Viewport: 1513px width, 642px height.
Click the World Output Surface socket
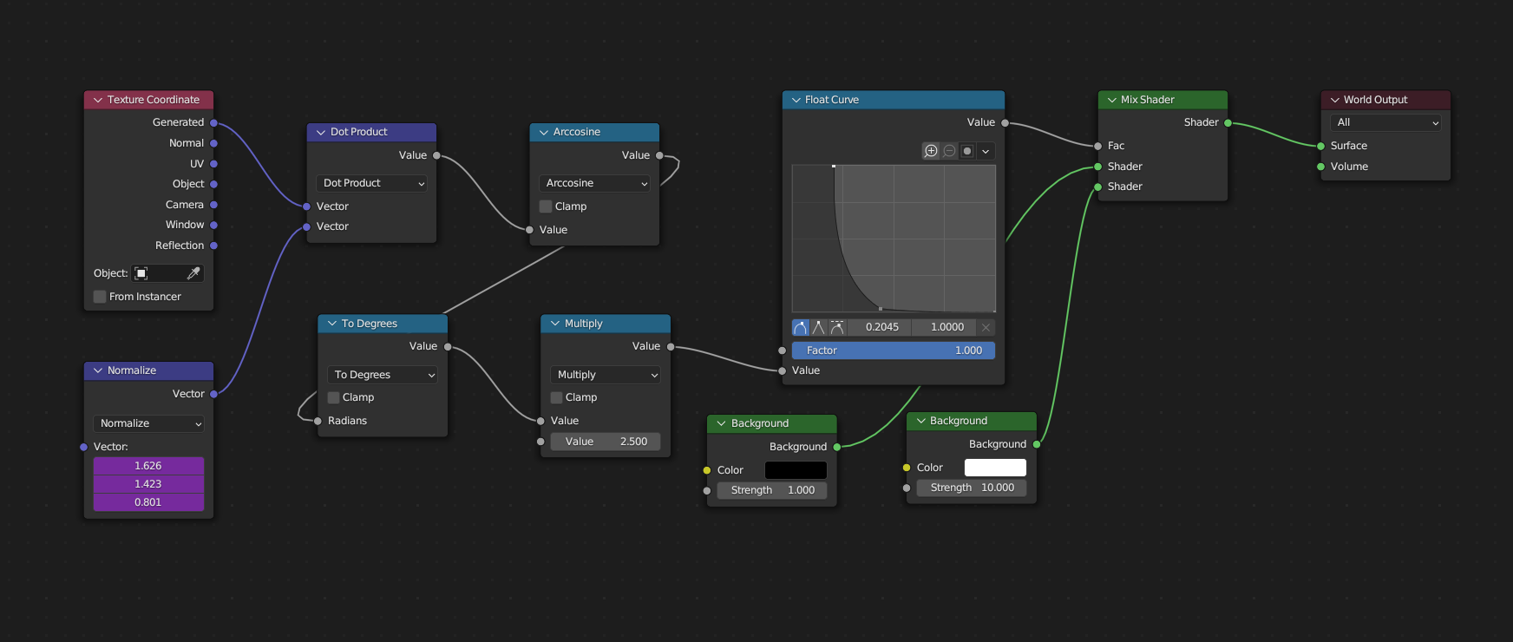[x=1321, y=146]
